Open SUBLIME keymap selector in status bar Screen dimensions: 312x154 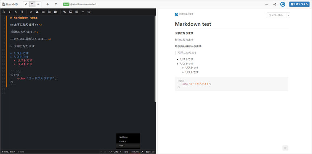click(x=135, y=152)
